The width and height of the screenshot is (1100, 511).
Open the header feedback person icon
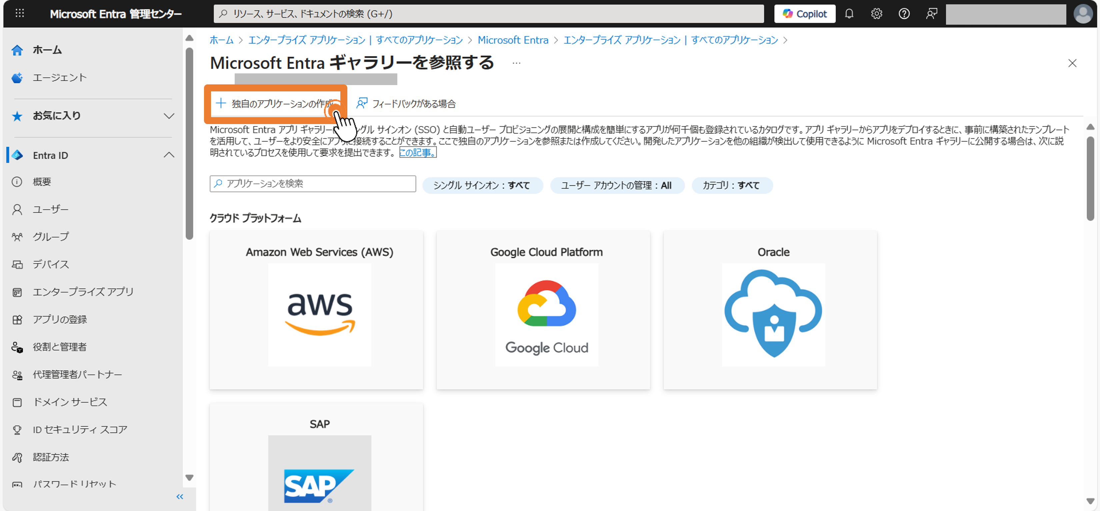pos(932,14)
